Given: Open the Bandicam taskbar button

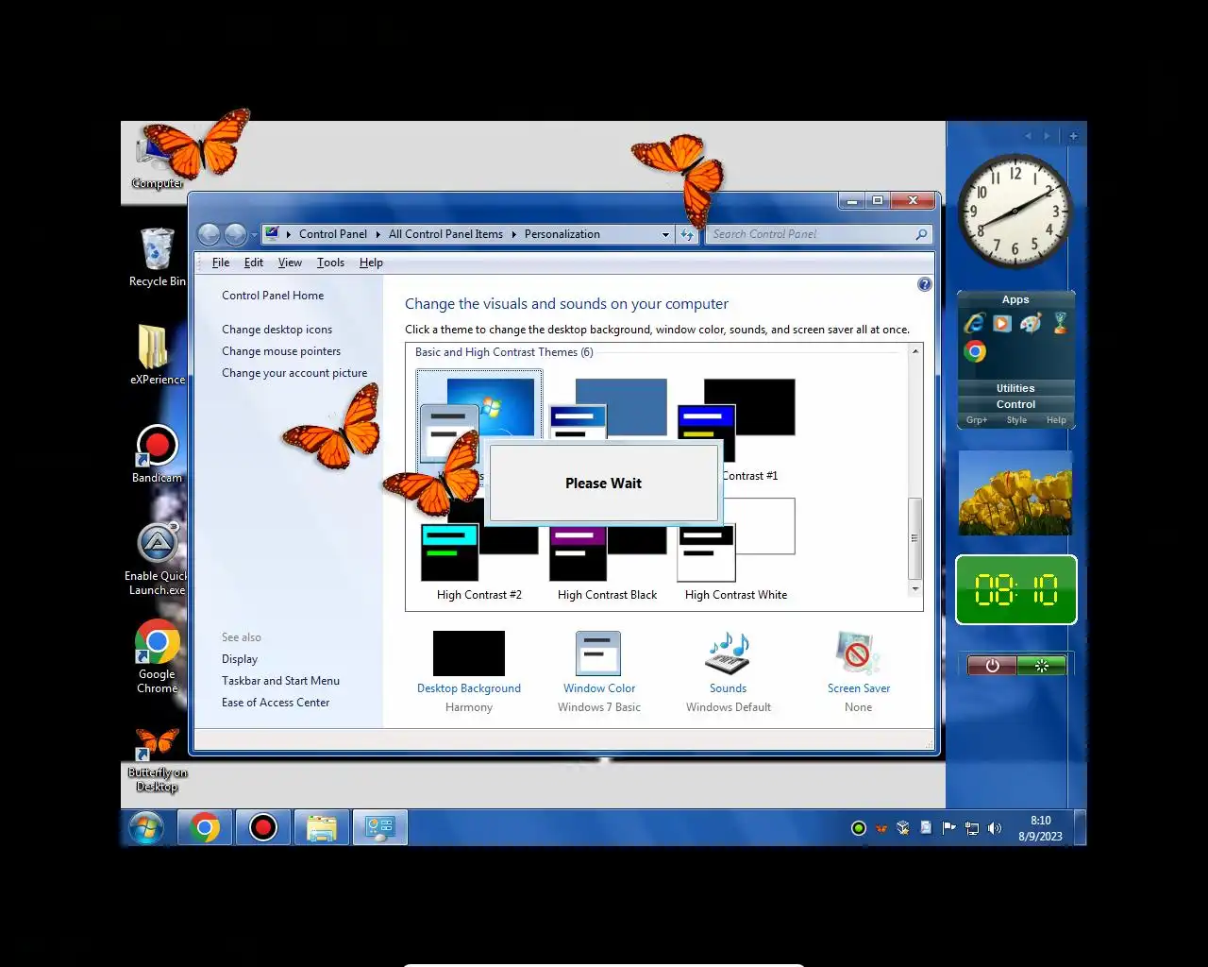Looking at the screenshot, I should (x=263, y=828).
